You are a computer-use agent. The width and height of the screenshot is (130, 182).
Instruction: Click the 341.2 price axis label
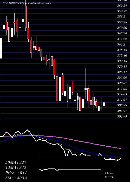pyautogui.click(x=121, y=44)
